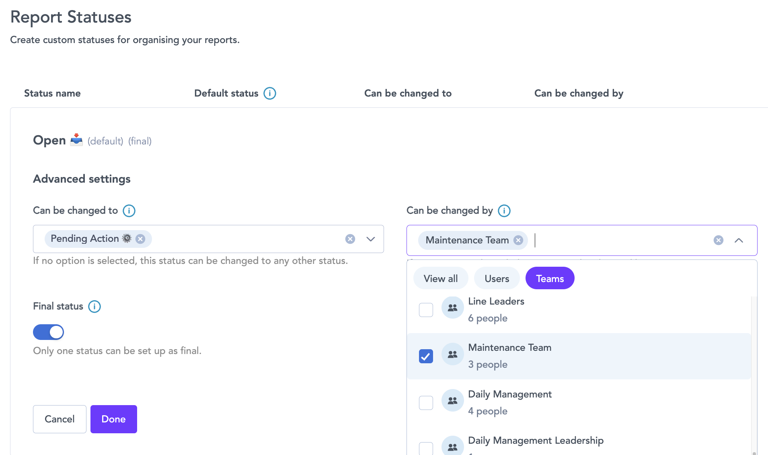Remove the Maintenance Team tag via its x icon
768x455 pixels.
point(518,240)
